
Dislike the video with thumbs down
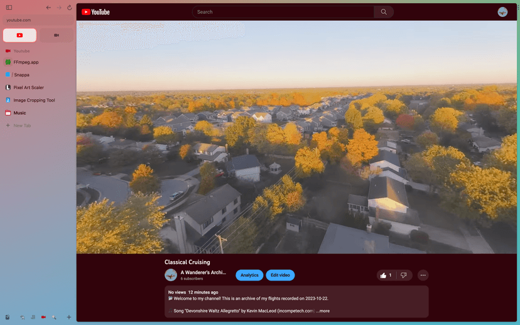[404, 275]
